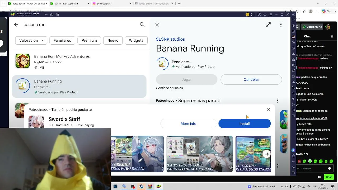
Task: Click More info for Sword x Staff
Action: (188, 123)
